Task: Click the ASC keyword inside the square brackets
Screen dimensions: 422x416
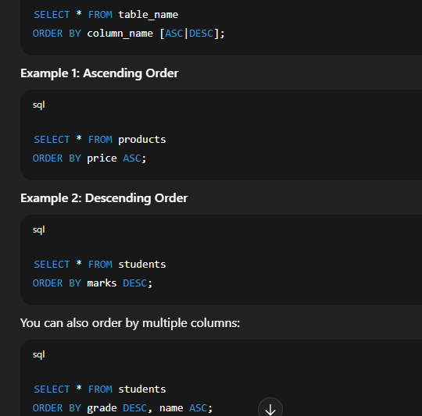Action: [174, 34]
